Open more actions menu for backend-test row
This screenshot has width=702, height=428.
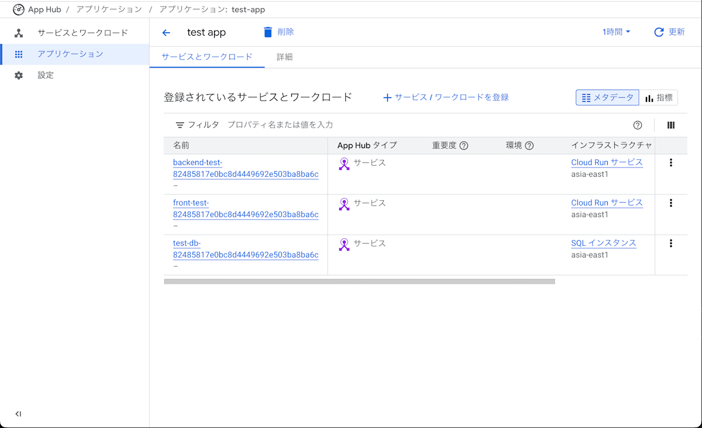click(671, 163)
